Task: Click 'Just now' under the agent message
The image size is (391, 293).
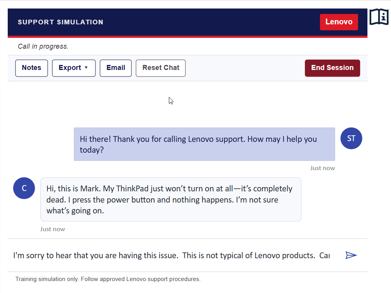Action: (x=323, y=168)
